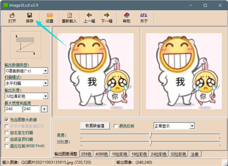Viewport: 228px width, 166px height.
Task: Click the 打开 (Open) toolbar icon
Action: (x=12, y=15)
